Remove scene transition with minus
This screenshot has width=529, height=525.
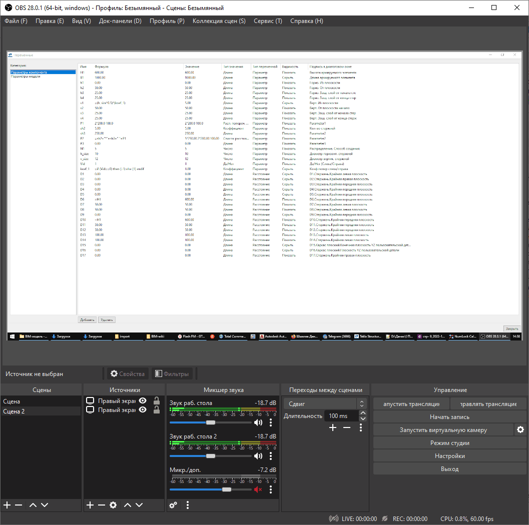coord(346,427)
